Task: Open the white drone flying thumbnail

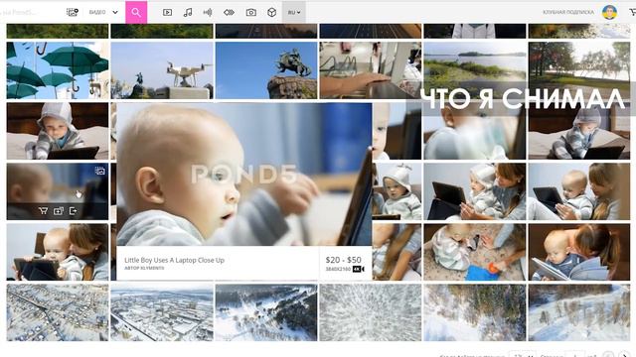Action: [162, 70]
